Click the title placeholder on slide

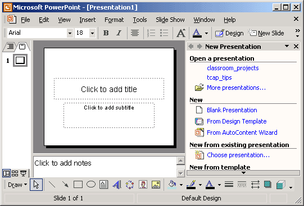pyautogui.click(x=109, y=89)
